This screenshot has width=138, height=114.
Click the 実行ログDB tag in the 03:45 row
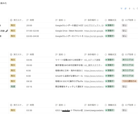128,60
